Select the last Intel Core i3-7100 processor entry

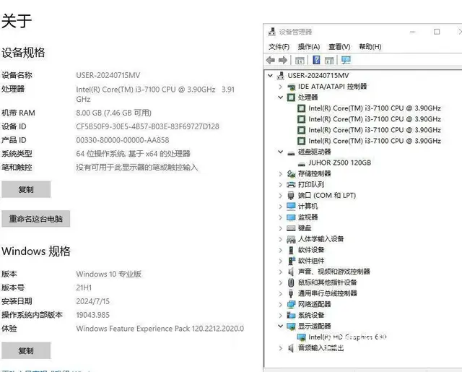[375, 141]
